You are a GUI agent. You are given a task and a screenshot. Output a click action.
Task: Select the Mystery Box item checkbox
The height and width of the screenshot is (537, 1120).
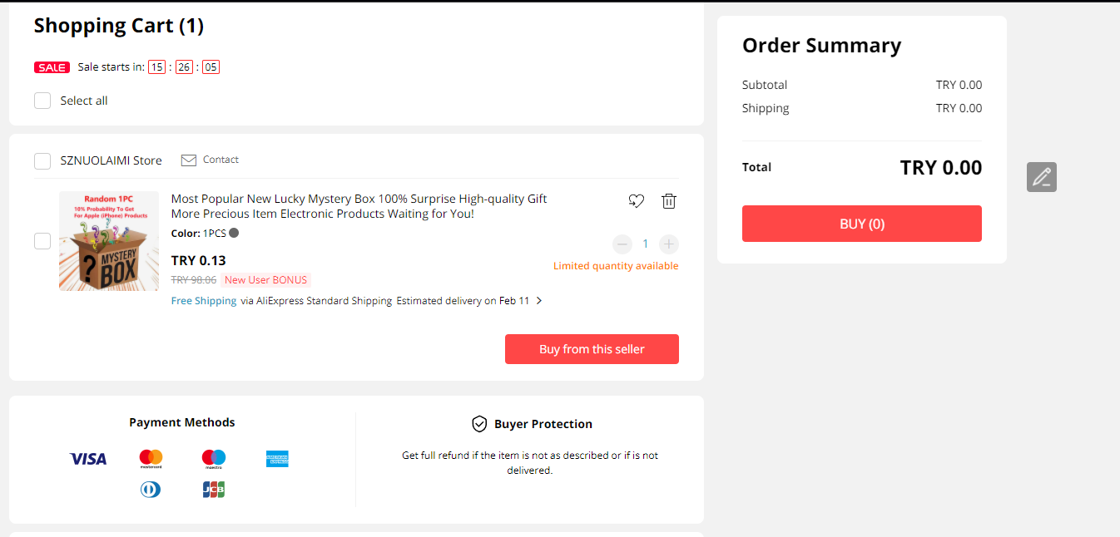click(42, 241)
